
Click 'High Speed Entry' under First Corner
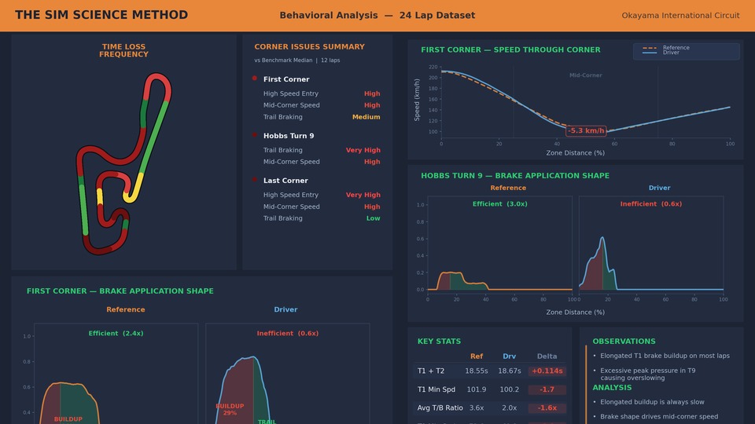click(x=290, y=93)
